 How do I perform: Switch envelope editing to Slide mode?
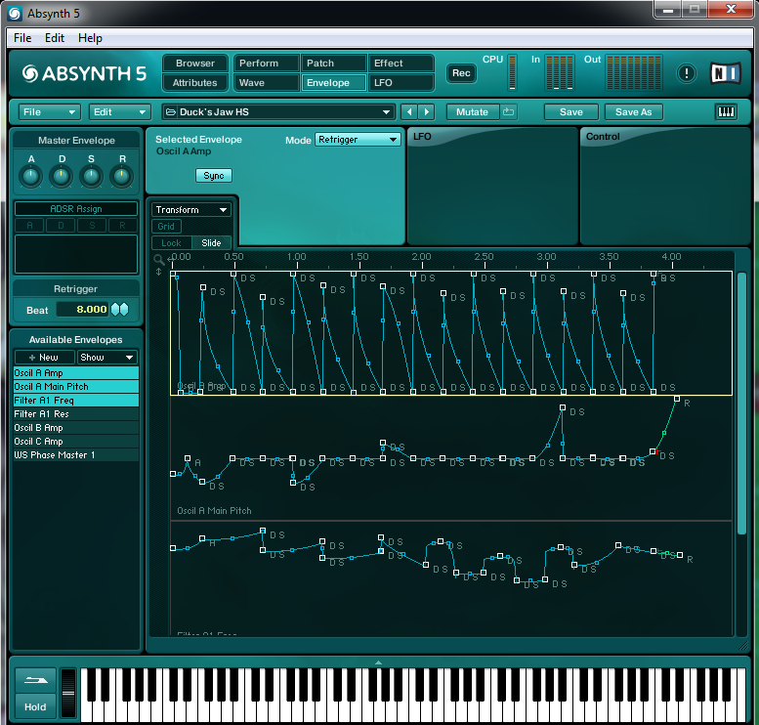[x=211, y=243]
